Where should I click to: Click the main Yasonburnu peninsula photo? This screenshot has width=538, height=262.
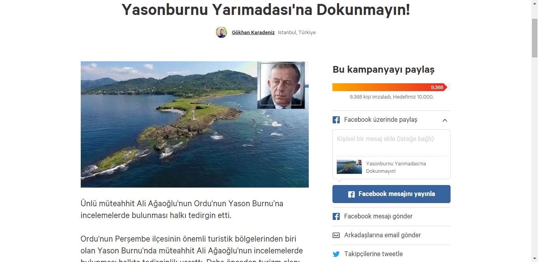[195, 124]
